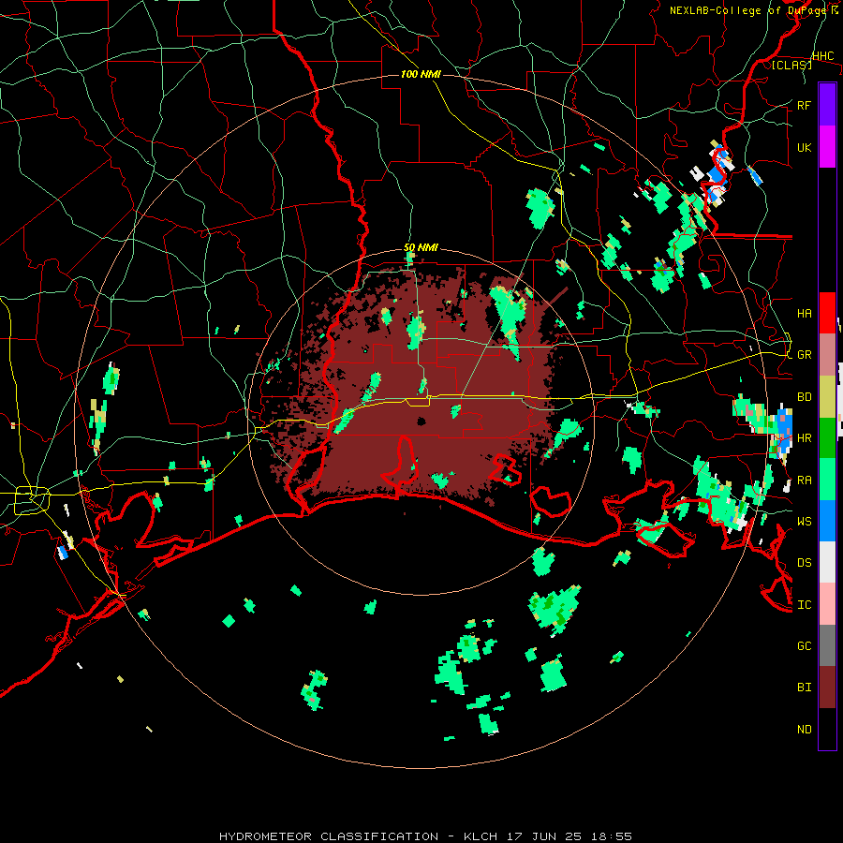This screenshot has height=843, width=843.
Task: Select the BD yellow legend swatch
Action: (827, 396)
